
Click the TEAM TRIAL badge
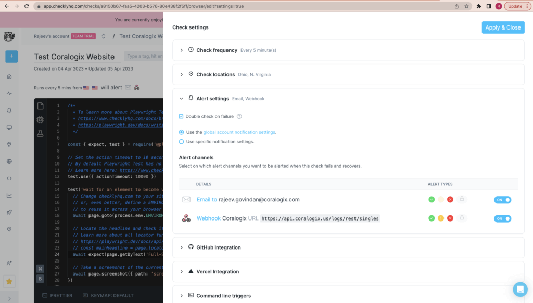click(83, 36)
